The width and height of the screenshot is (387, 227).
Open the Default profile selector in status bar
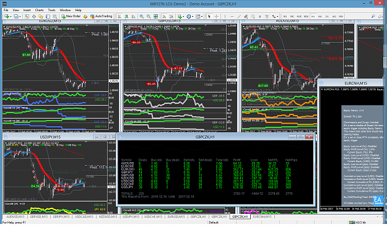point(214,223)
